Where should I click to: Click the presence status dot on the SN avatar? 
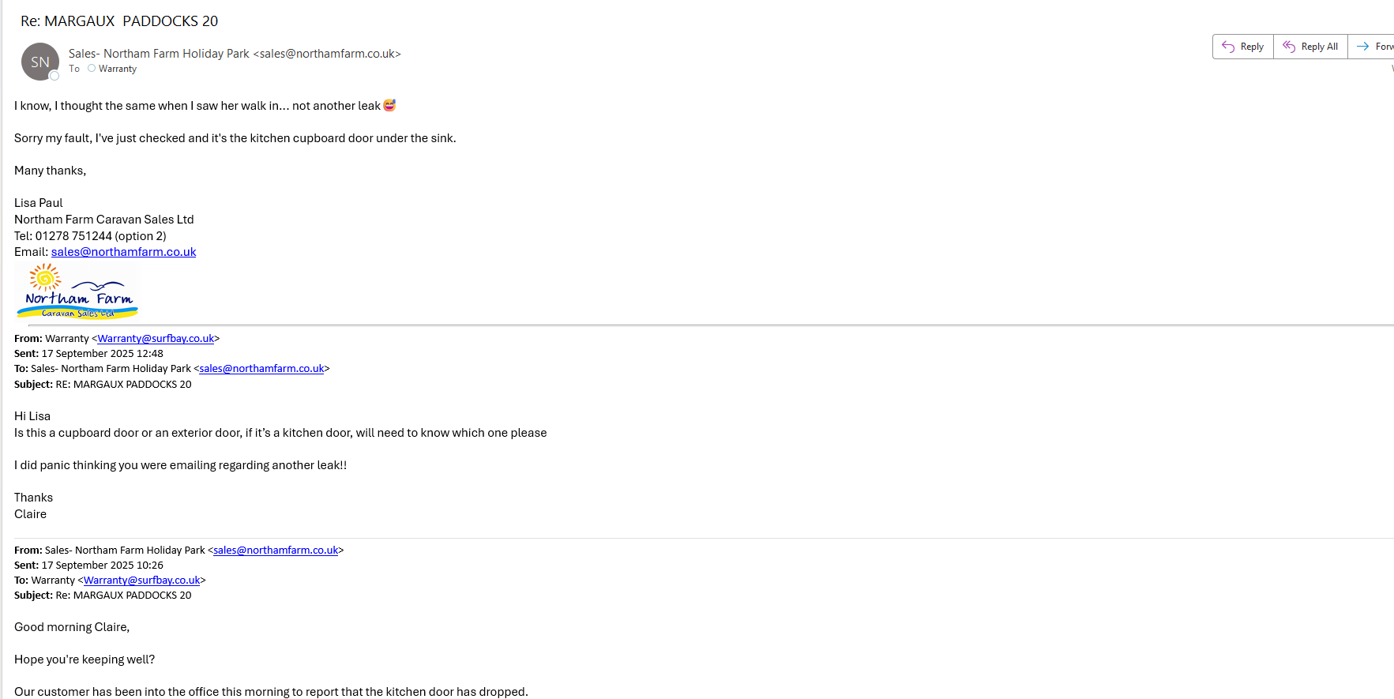tap(54, 76)
